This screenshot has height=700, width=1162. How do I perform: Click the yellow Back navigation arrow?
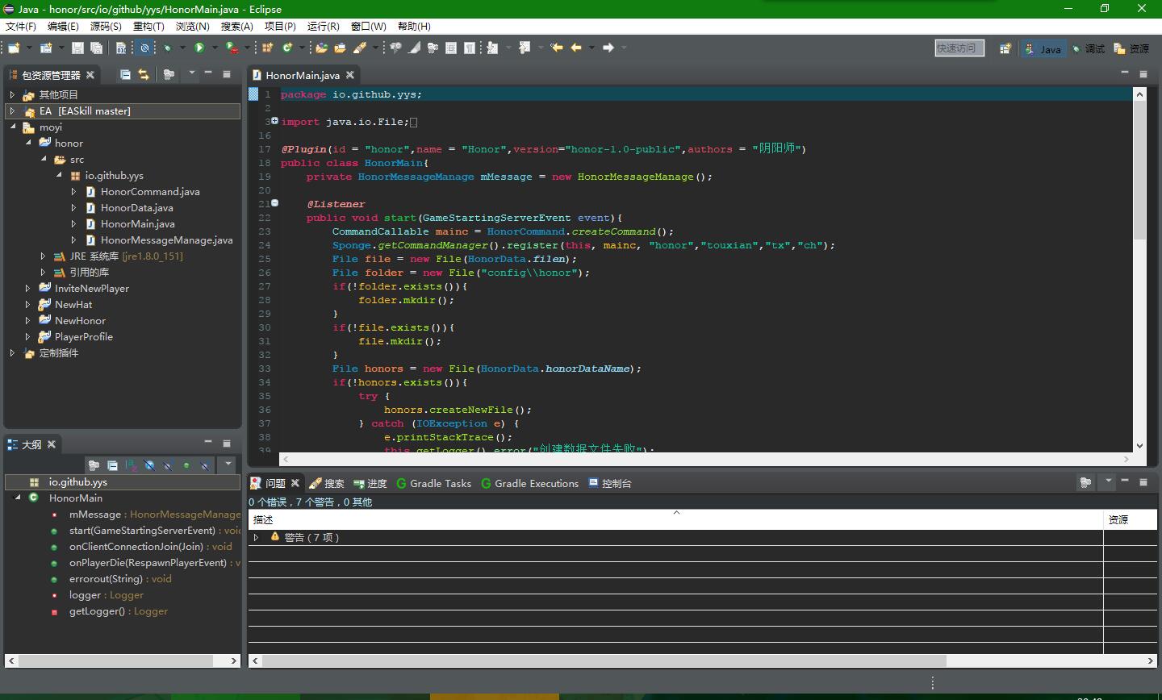(x=576, y=48)
